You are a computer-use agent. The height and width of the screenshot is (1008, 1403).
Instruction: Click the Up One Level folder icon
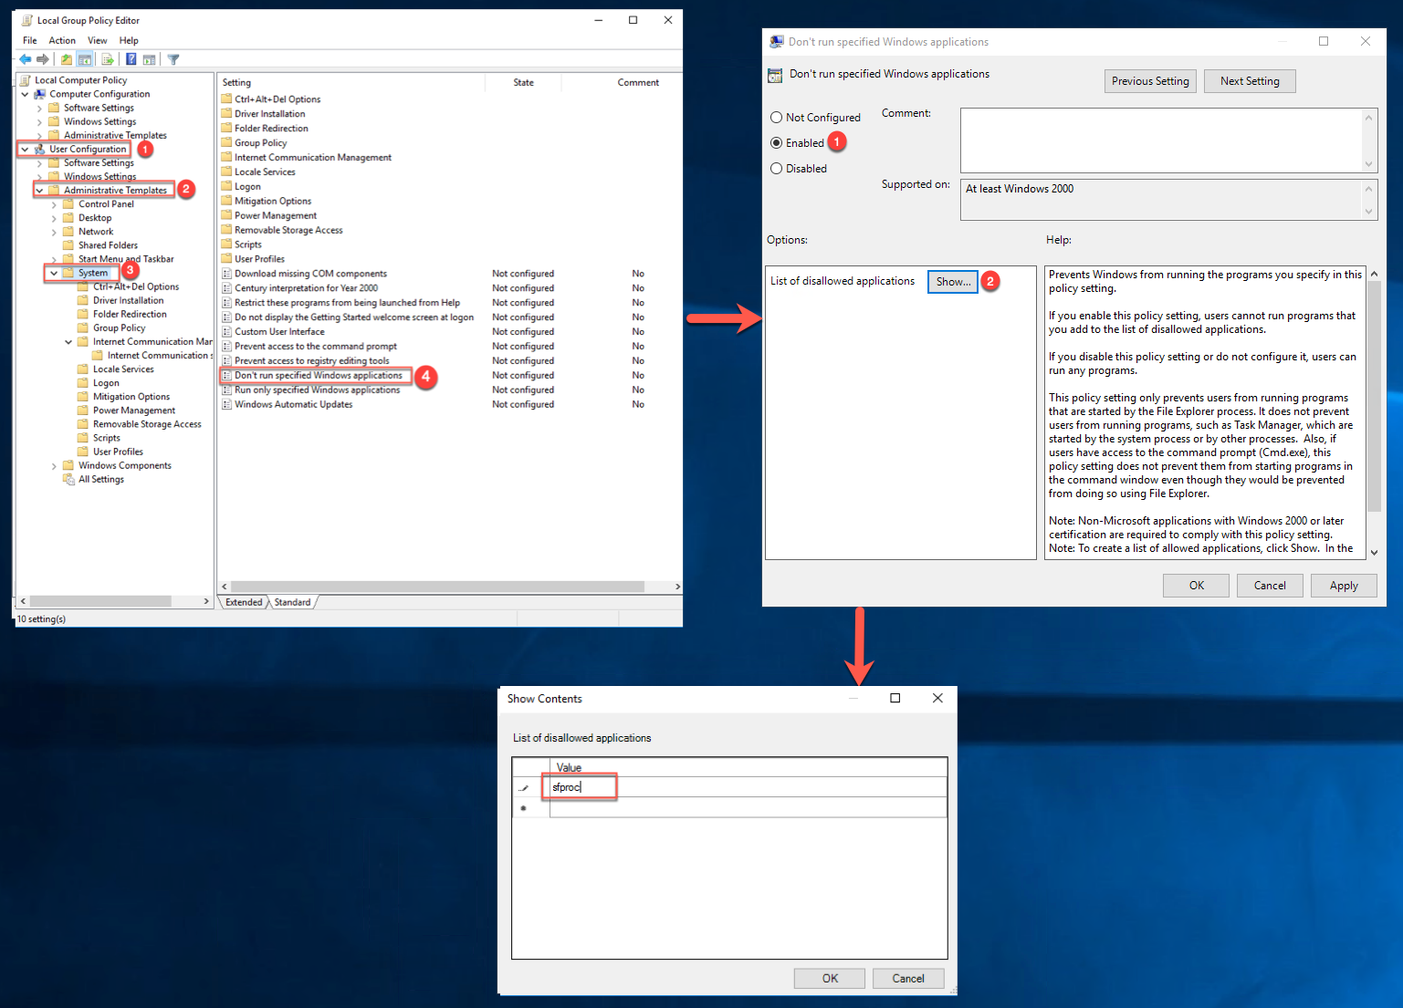pos(66,59)
